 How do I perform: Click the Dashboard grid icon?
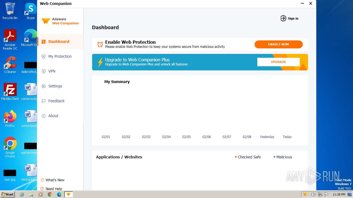44,42
